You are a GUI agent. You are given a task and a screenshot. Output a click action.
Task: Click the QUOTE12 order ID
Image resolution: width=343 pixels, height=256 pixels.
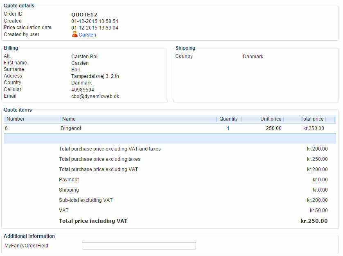coord(84,15)
